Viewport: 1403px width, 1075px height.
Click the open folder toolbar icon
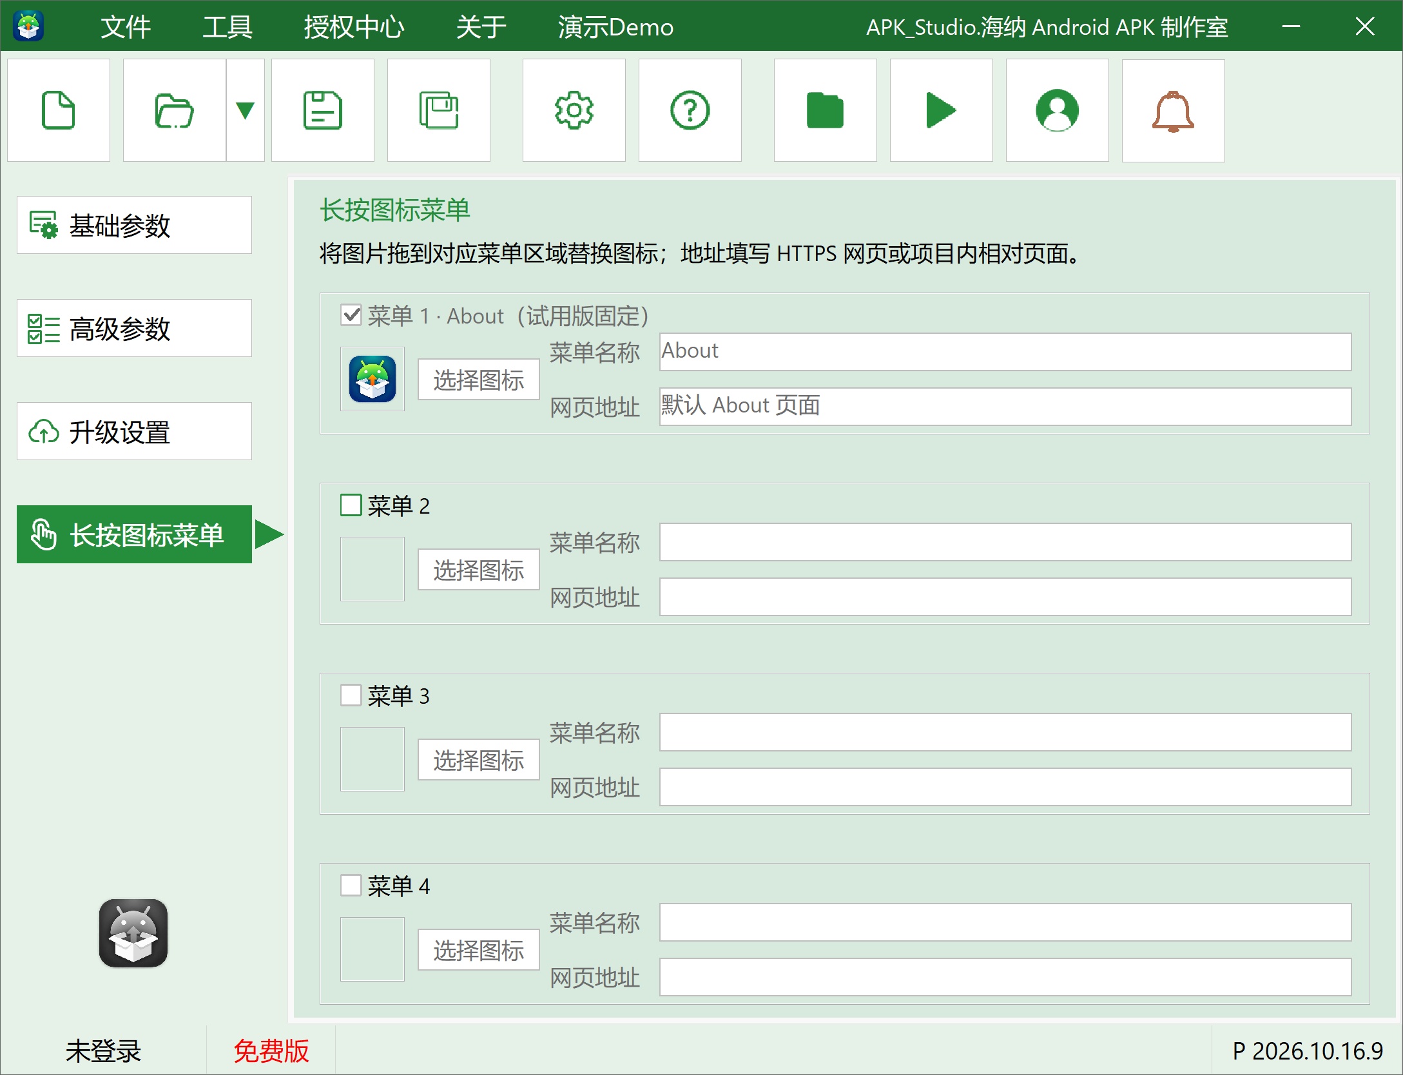click(x=175, y=110)
